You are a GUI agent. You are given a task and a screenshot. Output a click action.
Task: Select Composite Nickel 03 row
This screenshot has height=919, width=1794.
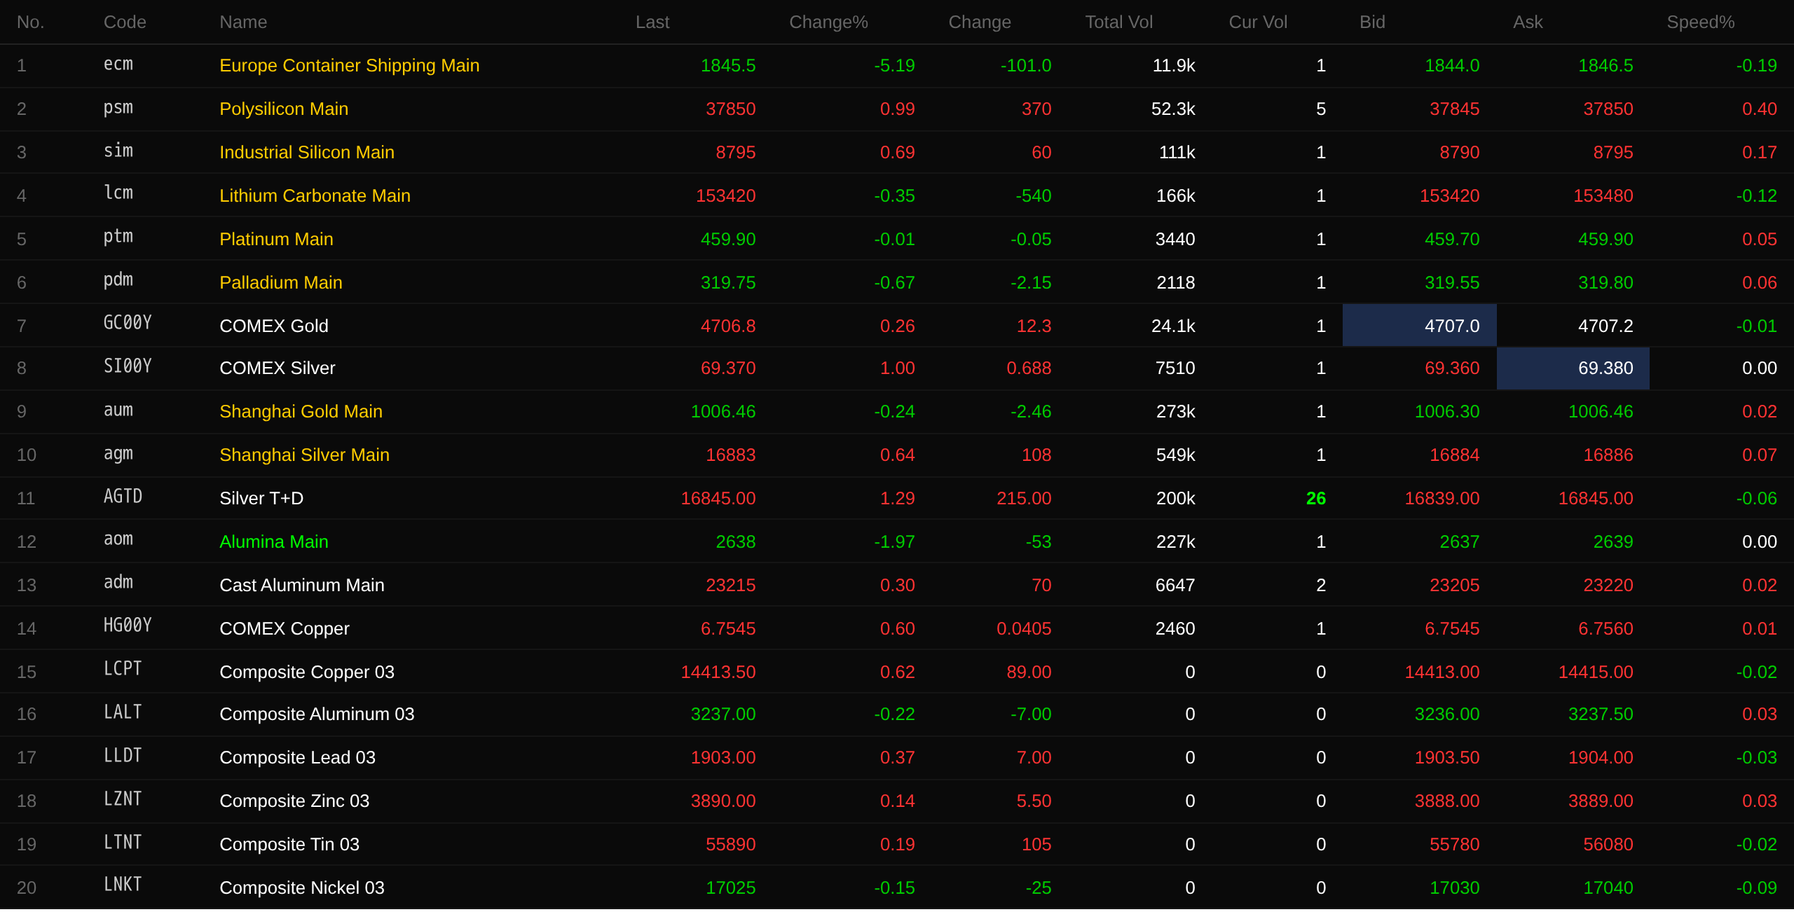pyautogui.click(x=897, y=888)
